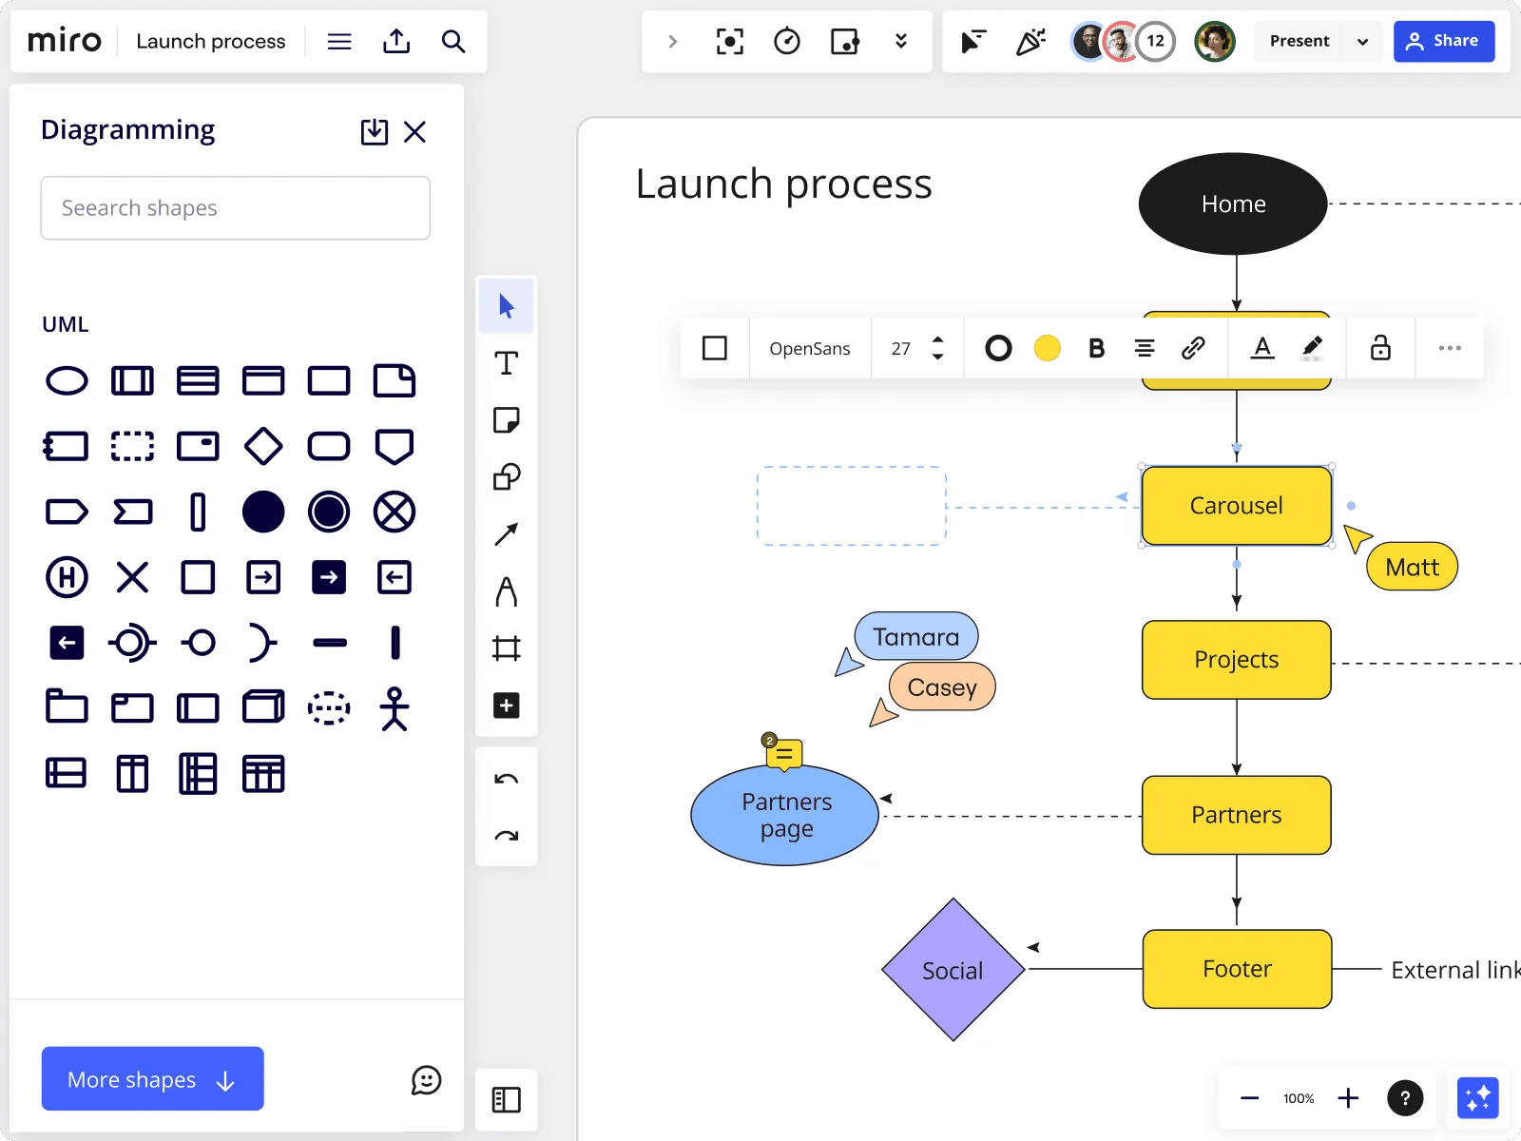Insert the UML actor stick figure shape
1521x1141 pixels.
click(395, 708)
